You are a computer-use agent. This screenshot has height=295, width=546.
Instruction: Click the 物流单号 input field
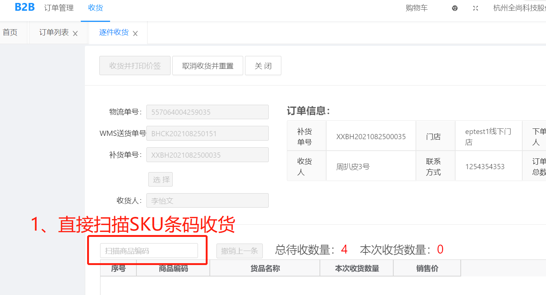point(208,112)
